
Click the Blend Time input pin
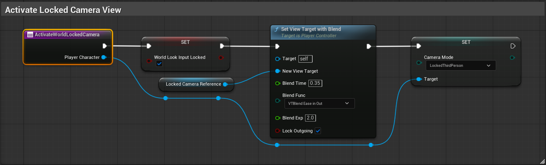point(277,83)
